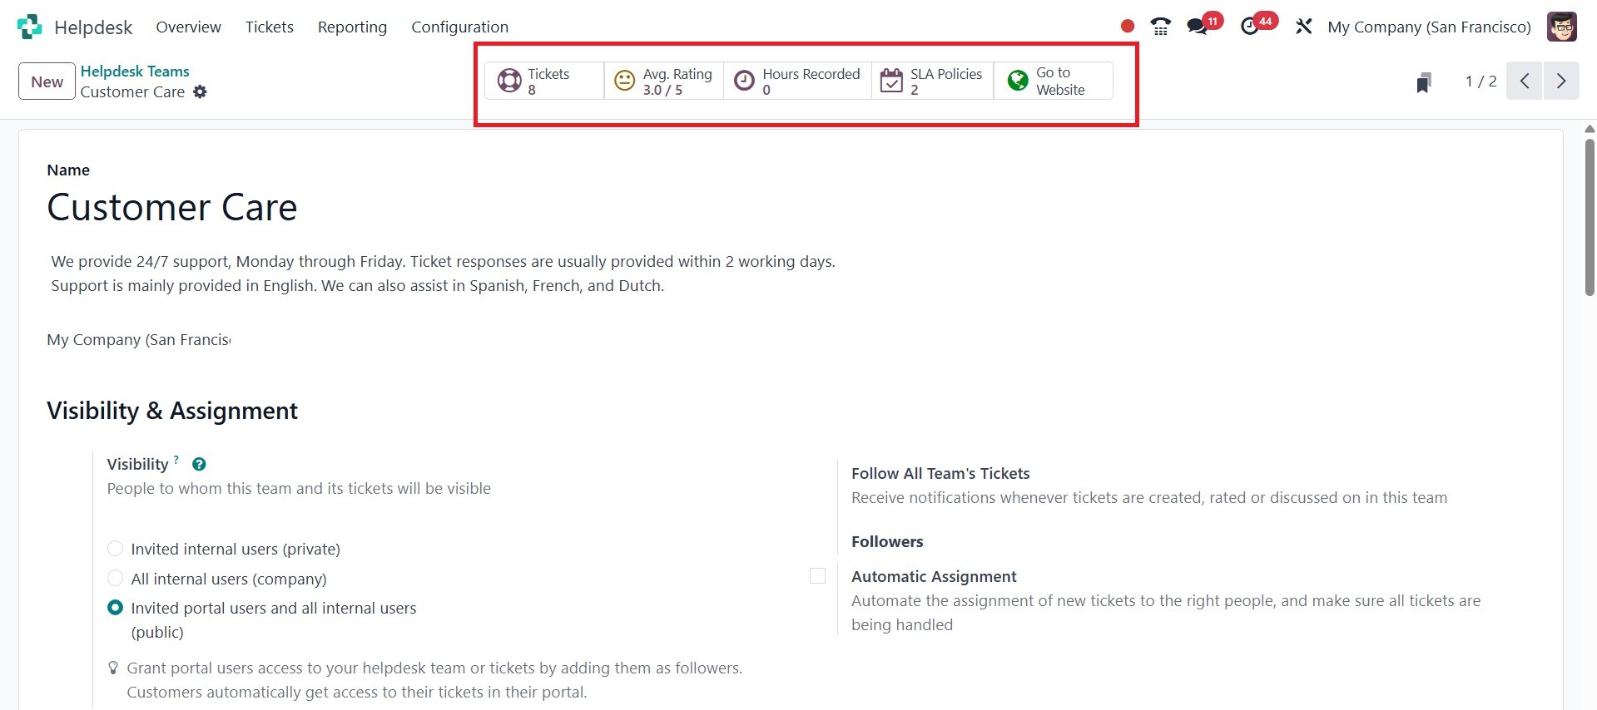Screen dimensions: 1597x710
Task: Open the Configuration menu
Action: [x=459, y=27]
